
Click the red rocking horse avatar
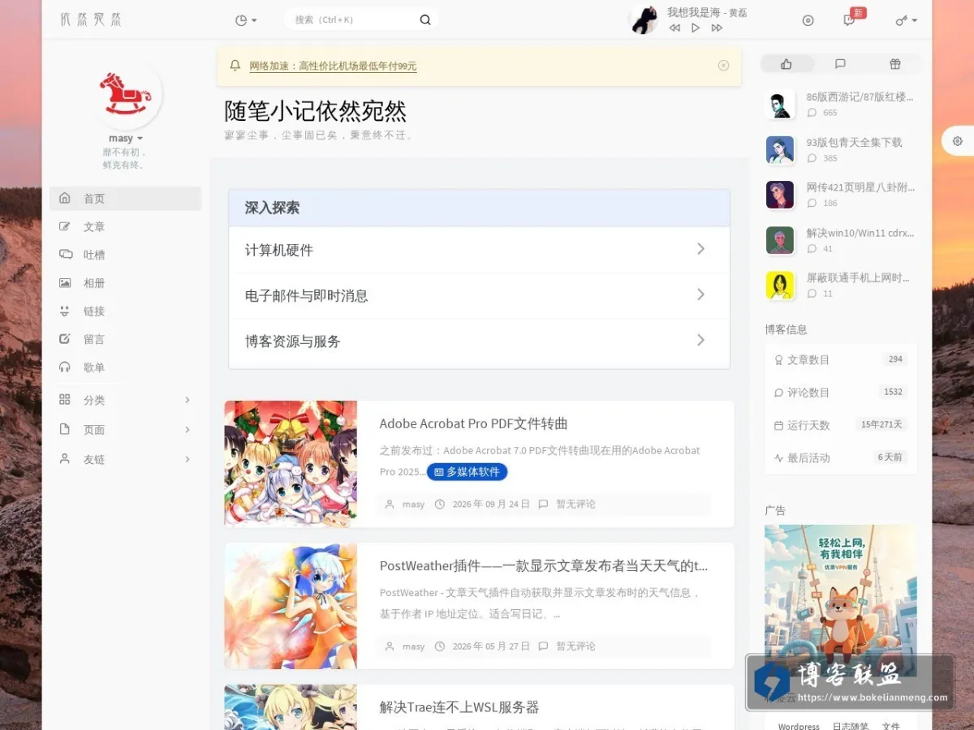tap(126, 94)
